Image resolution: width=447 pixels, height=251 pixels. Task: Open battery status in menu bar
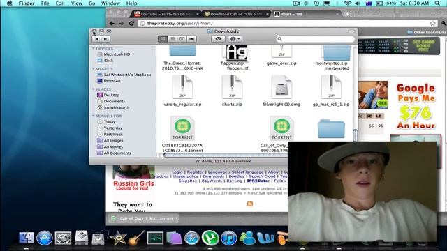[379, 3]
